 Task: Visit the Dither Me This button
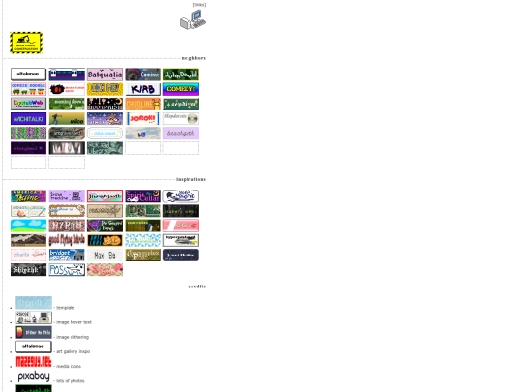tap(34, 332)
